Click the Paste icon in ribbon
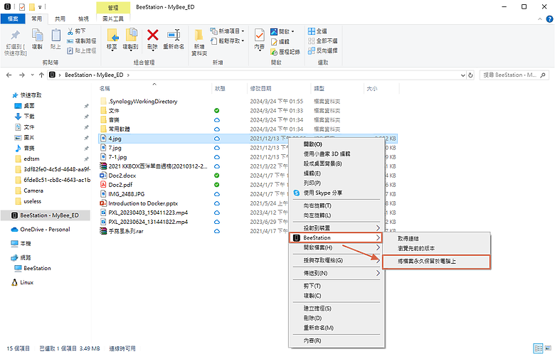The image size is (555, 354). pyautogui.click(x=55, y=36)
